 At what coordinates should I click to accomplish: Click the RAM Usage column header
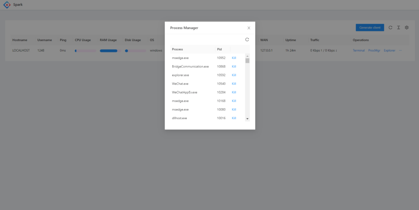click(108, 40)
